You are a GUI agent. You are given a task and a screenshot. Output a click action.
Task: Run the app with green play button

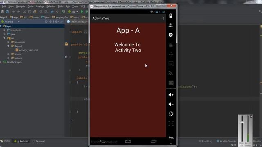tap(82, 12)
